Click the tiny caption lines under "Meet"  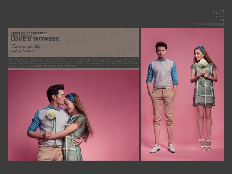[209, 25]
